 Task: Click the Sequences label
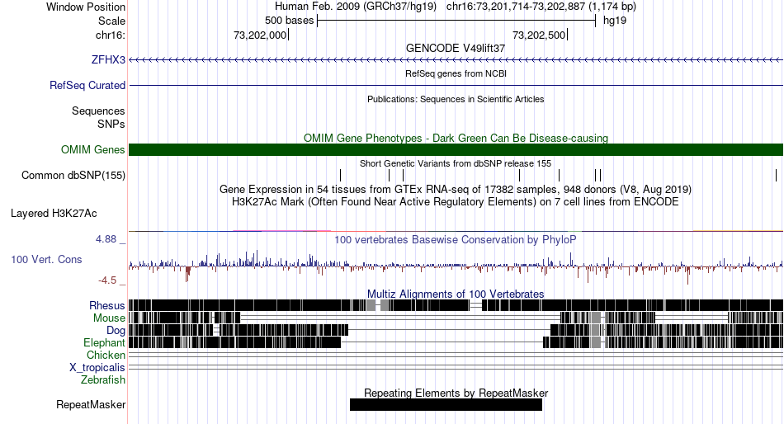click(x=98, y=111)
